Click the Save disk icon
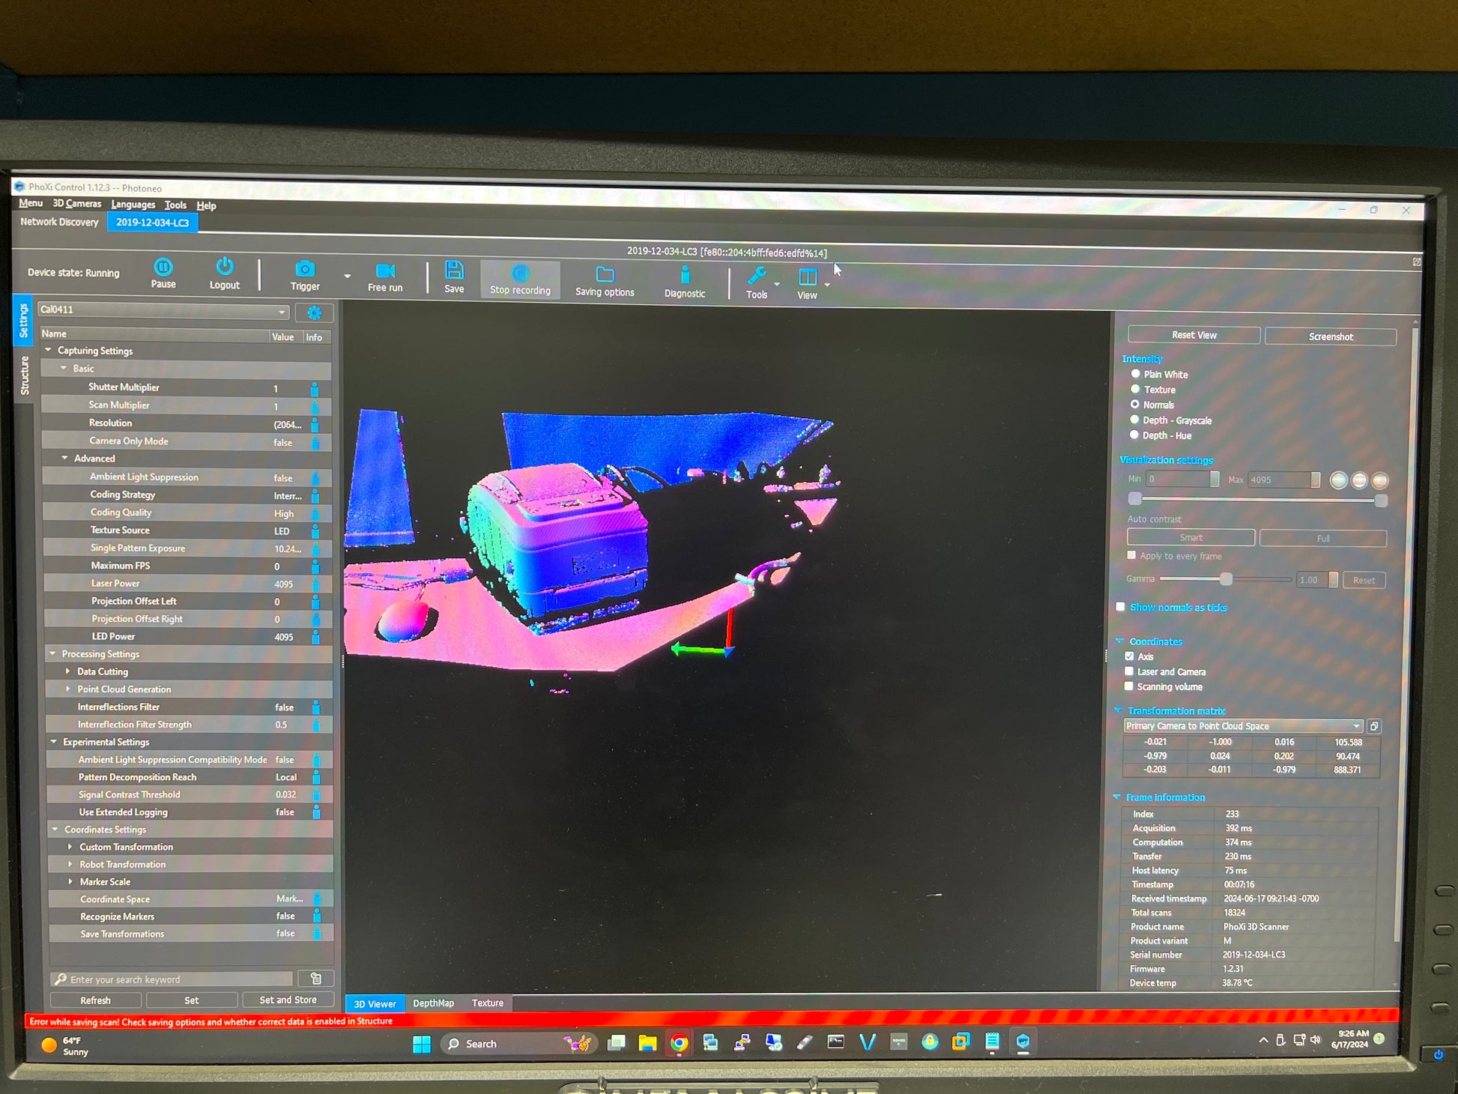This screenshot has width=1458, height=1094. point(454,271)
